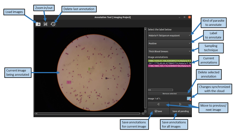Click the Remove selected button

click(x=169, y=94)
